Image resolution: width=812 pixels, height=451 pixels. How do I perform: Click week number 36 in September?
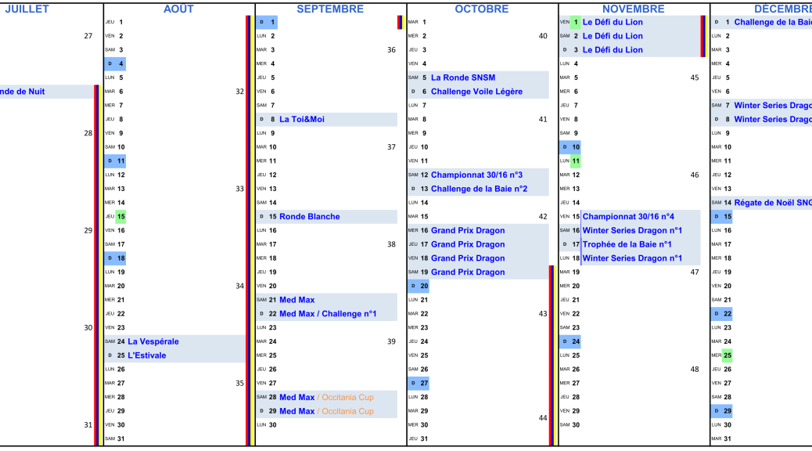coord(391,50)
